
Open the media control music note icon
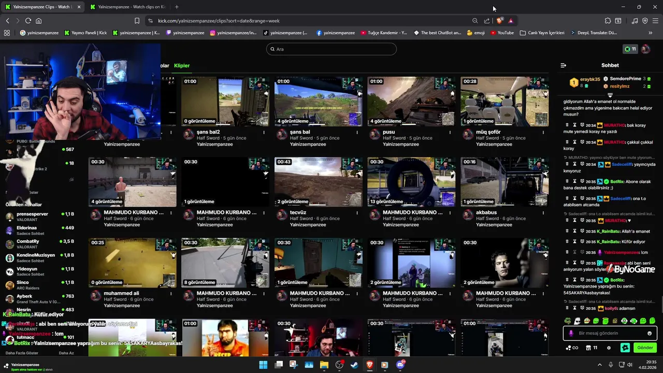(x=635, y=21)
